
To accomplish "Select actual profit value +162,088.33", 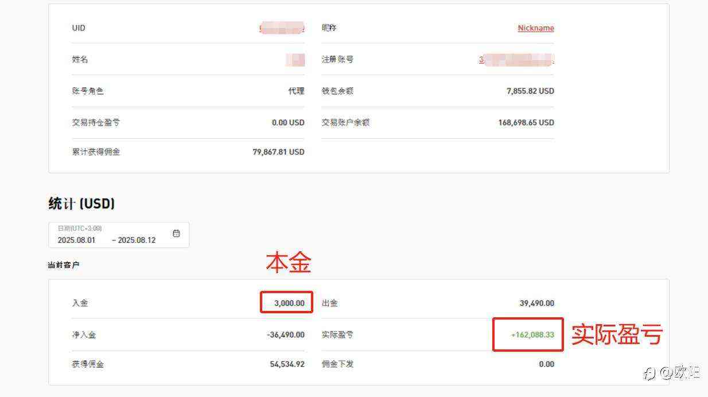I will (532, 334).
